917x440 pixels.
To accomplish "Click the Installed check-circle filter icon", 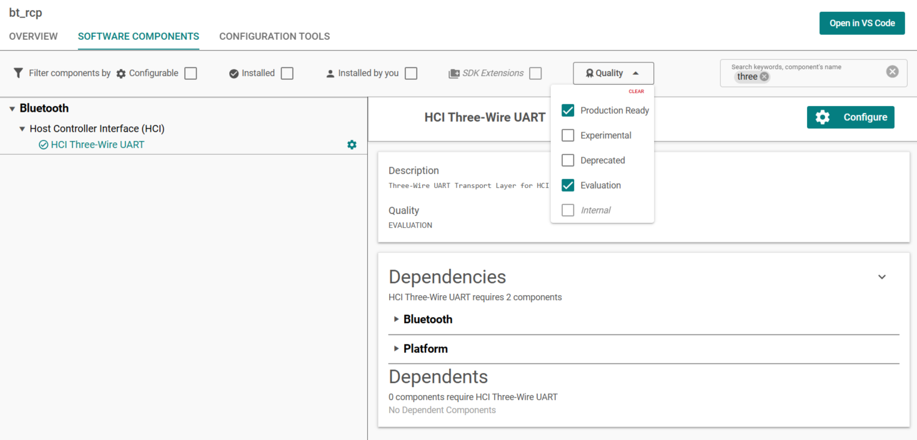I will coord(234,74).
